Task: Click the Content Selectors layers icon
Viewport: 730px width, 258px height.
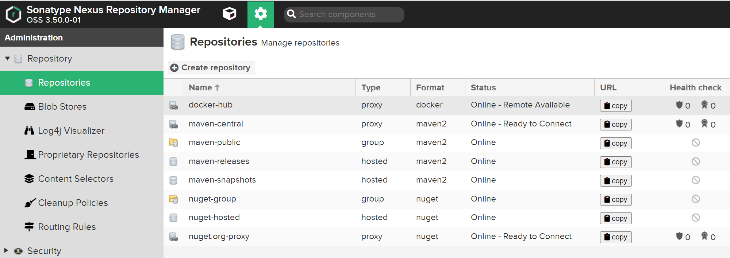Action: pyautogui.click(x=29, y=179)
